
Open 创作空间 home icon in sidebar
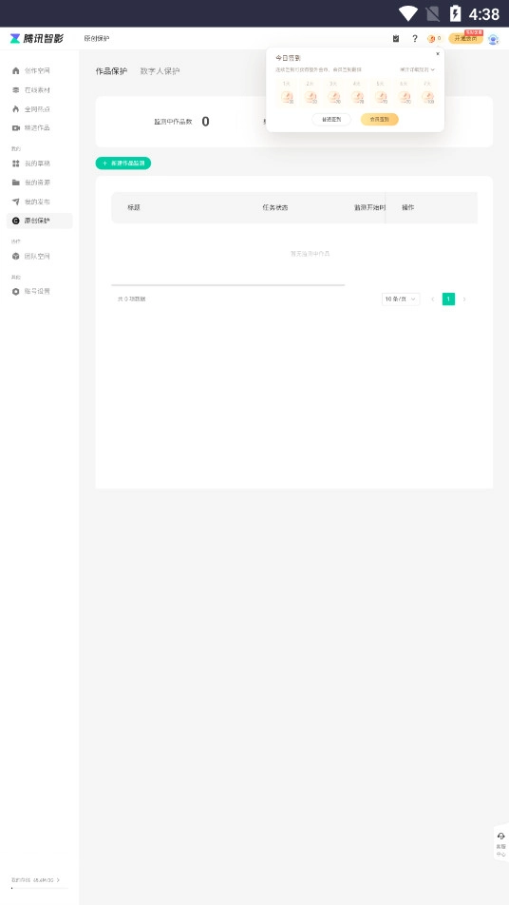pyautogui.click(x=15, y=70)
